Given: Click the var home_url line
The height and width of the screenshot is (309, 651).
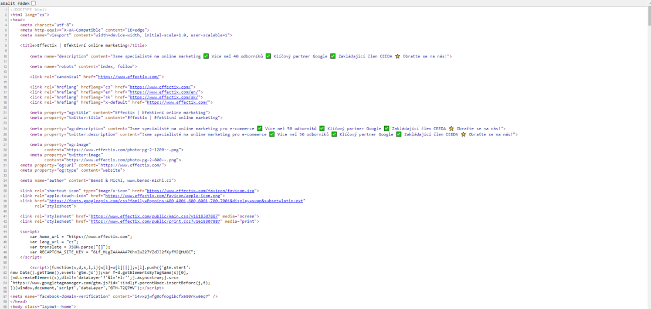Looking at the screenshot, I should [80, 237].
